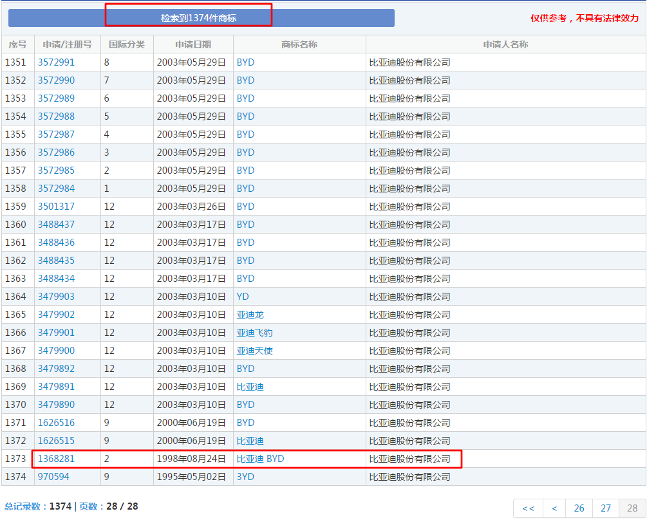Open trademark 亚迪飞豹 details
The image size is (647, 527).
[254, 333]
